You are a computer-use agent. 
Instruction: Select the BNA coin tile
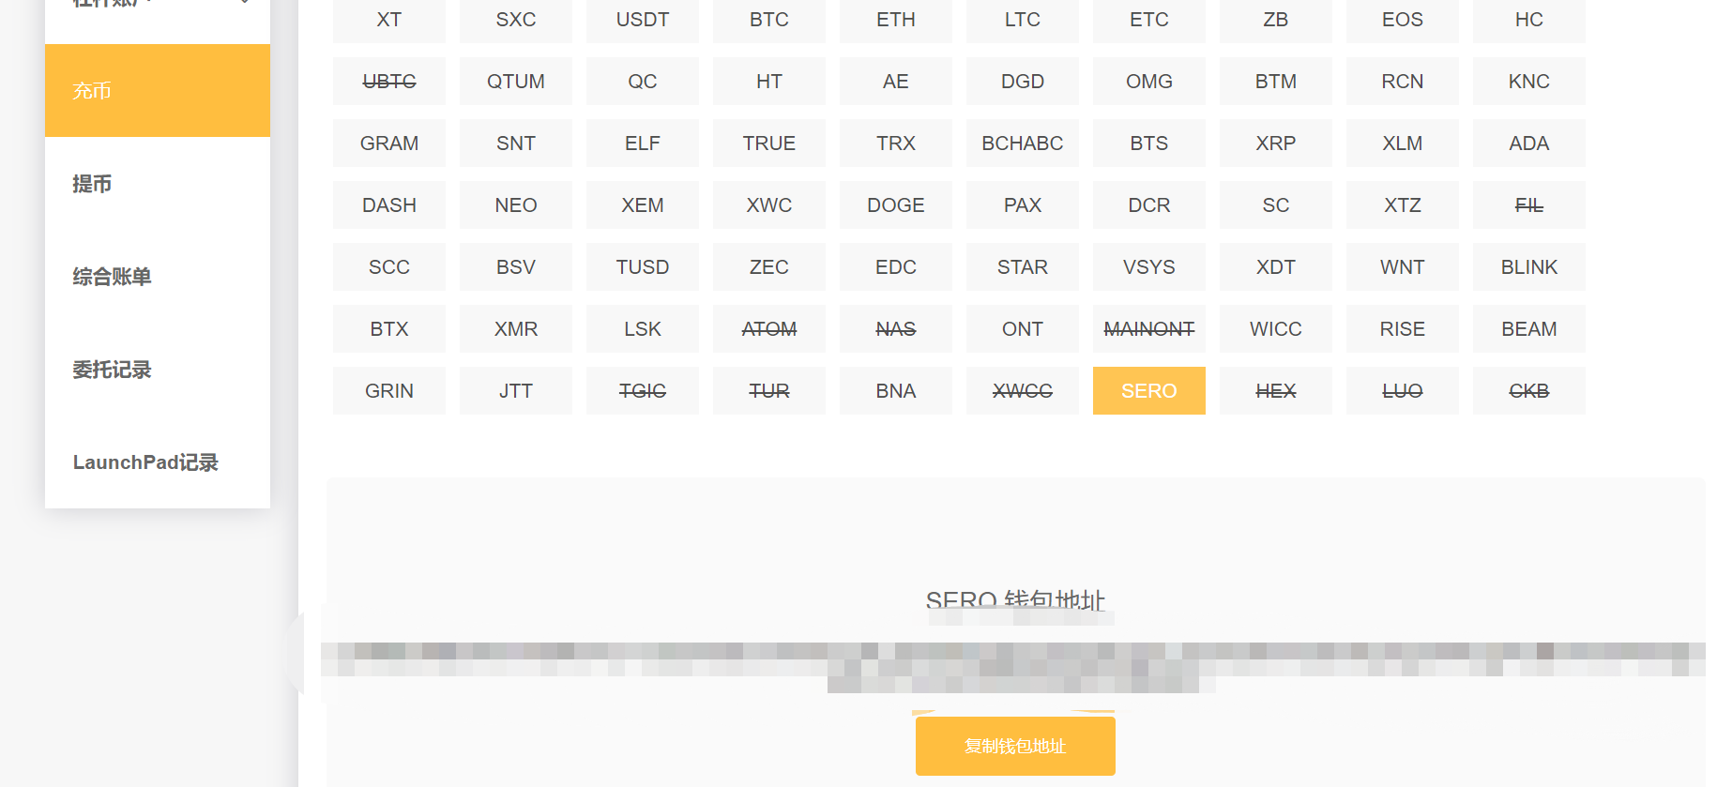click(896, 391)
